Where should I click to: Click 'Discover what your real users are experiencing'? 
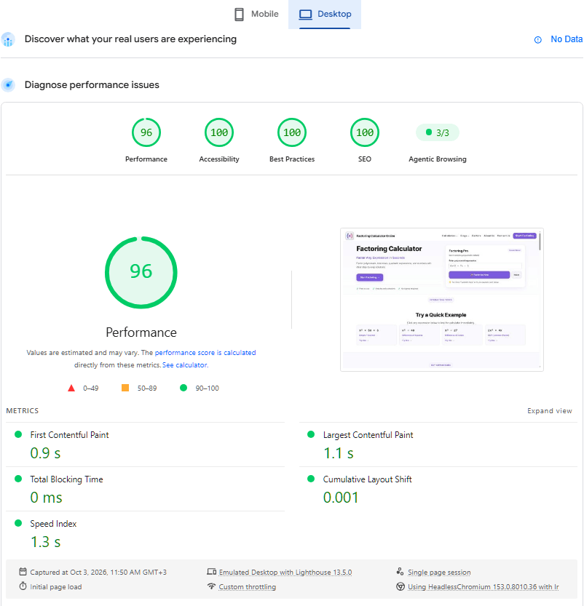tap(131, 39)
